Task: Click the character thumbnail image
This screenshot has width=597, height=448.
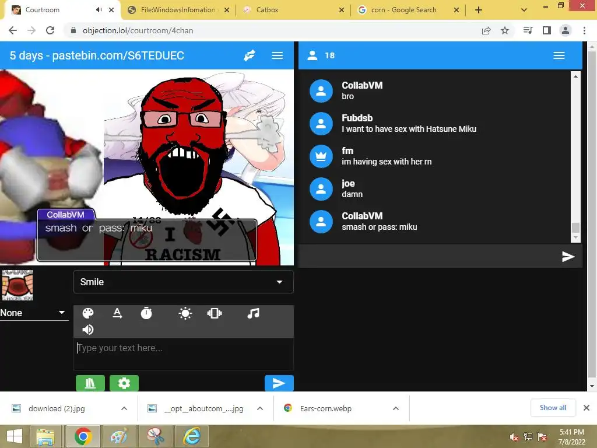Action: (x=17, y=285)
